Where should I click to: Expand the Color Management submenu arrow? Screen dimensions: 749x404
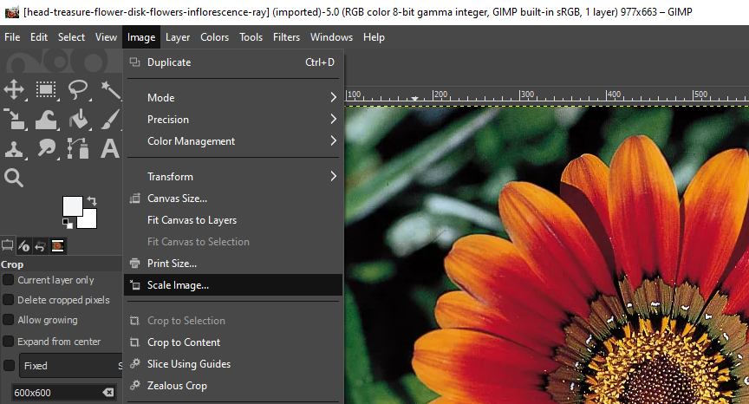pyautogui.click(x=334, y=140)
